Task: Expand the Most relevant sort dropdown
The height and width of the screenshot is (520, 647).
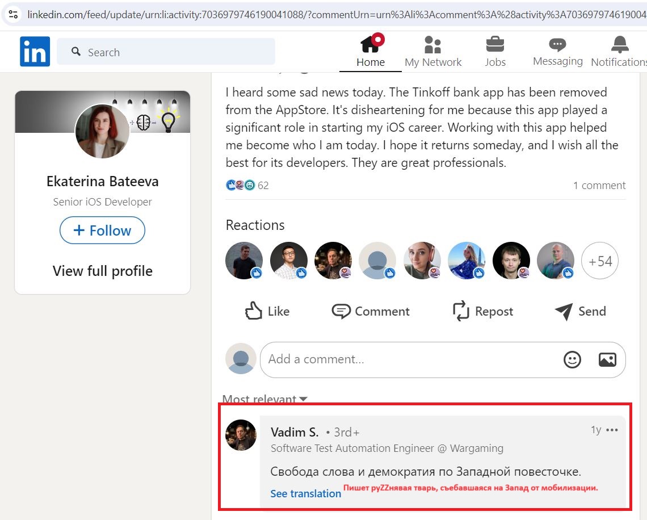Action: (264, 399)
